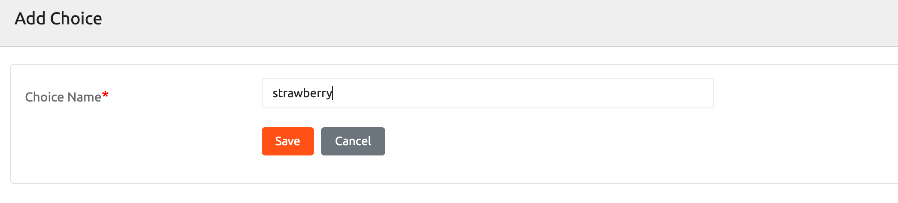
Task: Click the 'Choice' word in page title
Action: click(x=76, y=19)
